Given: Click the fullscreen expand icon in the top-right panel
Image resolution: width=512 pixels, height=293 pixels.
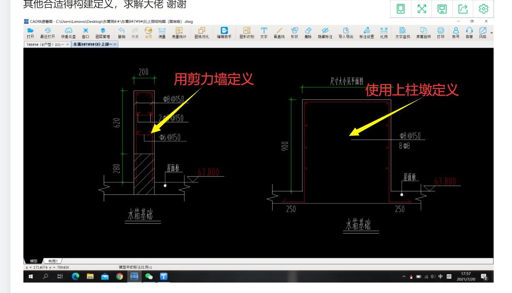Looking at the screenshot, I should 421,9.
